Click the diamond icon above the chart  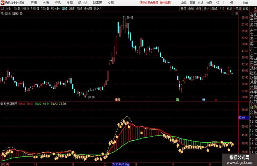click(232, 14)
